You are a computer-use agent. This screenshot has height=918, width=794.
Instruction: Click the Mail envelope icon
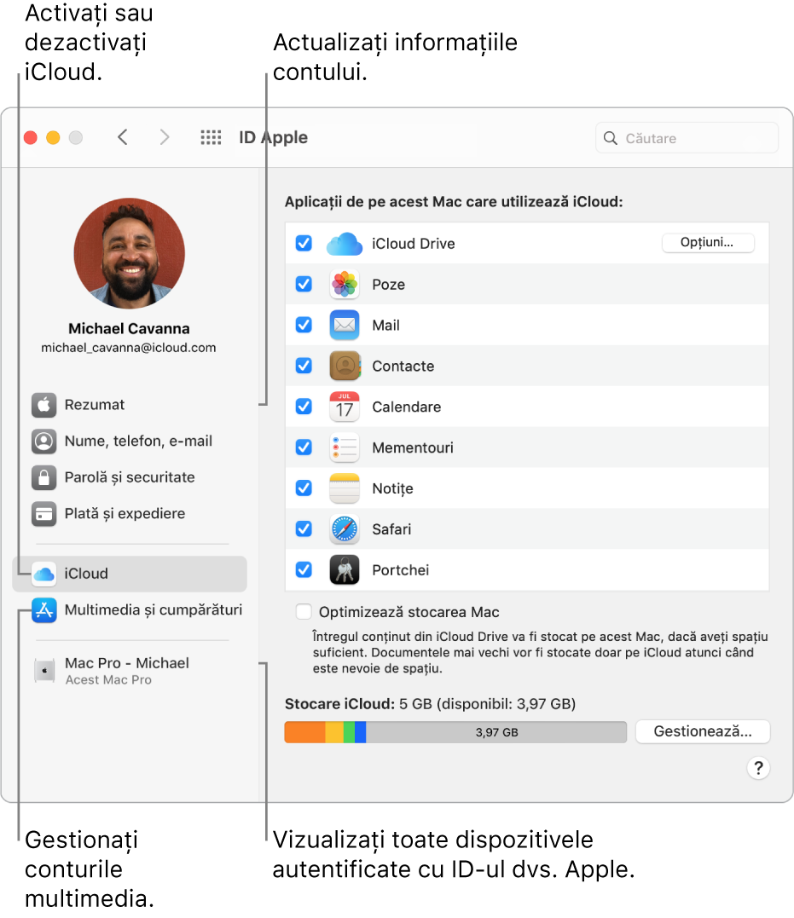pos(344,325)
